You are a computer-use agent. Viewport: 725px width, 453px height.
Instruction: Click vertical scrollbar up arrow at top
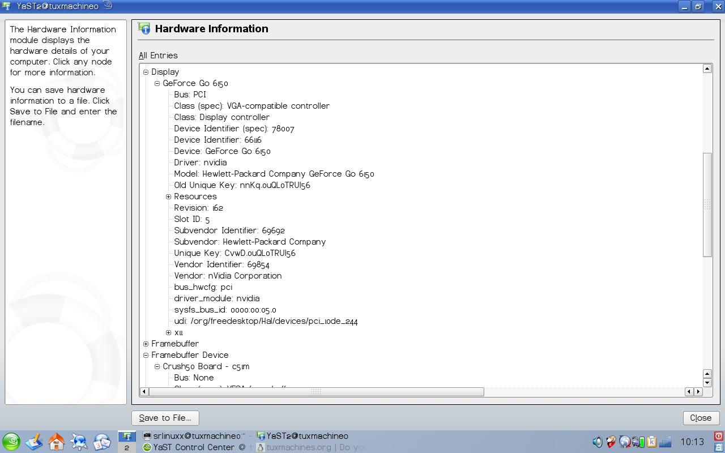click(x=707, y=69)
